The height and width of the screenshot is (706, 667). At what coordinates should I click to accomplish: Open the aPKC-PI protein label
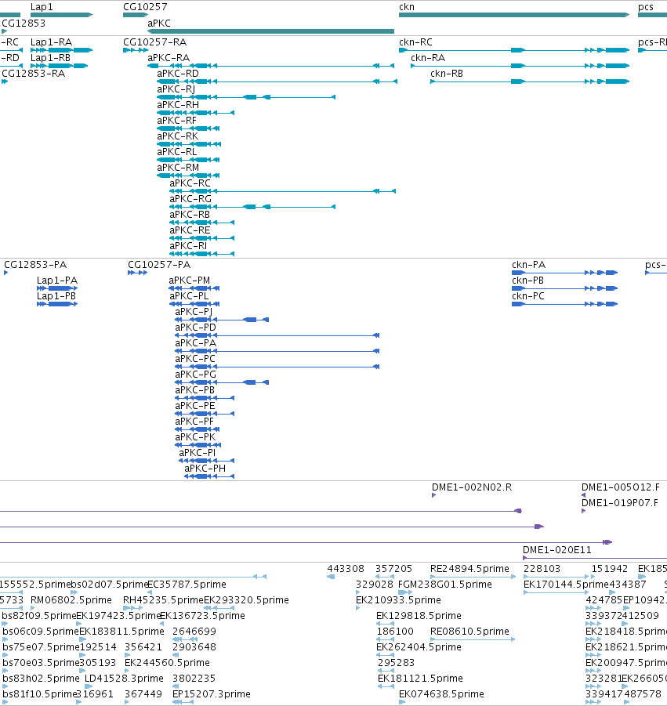198,452
